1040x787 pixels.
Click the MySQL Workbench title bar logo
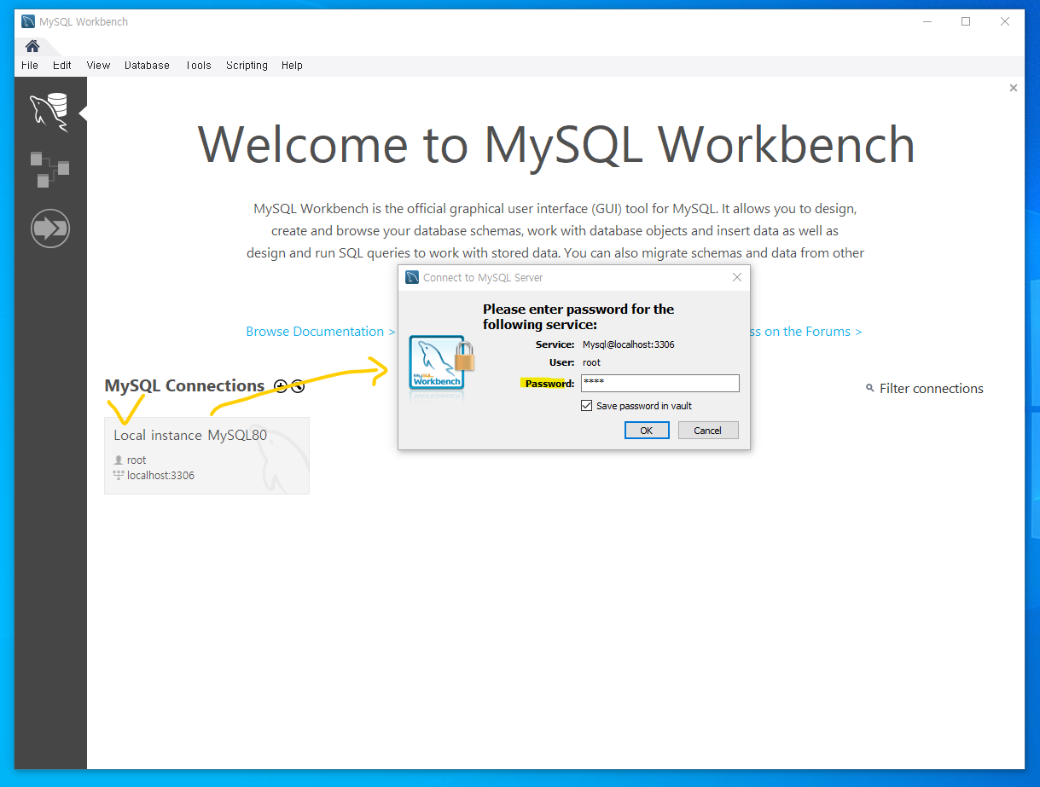click(28, 21)
